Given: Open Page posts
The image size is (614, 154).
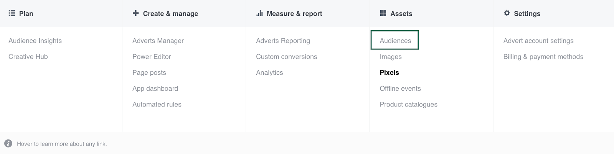Looking at the screenshot, I should (149, 73).
